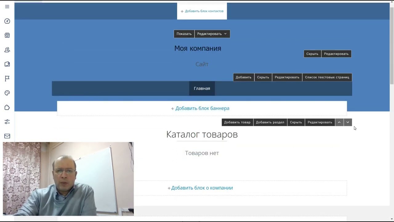Viewport: 394px width, 222px height.
Task: Select the Главная menu tab
Action: (202, 88)
